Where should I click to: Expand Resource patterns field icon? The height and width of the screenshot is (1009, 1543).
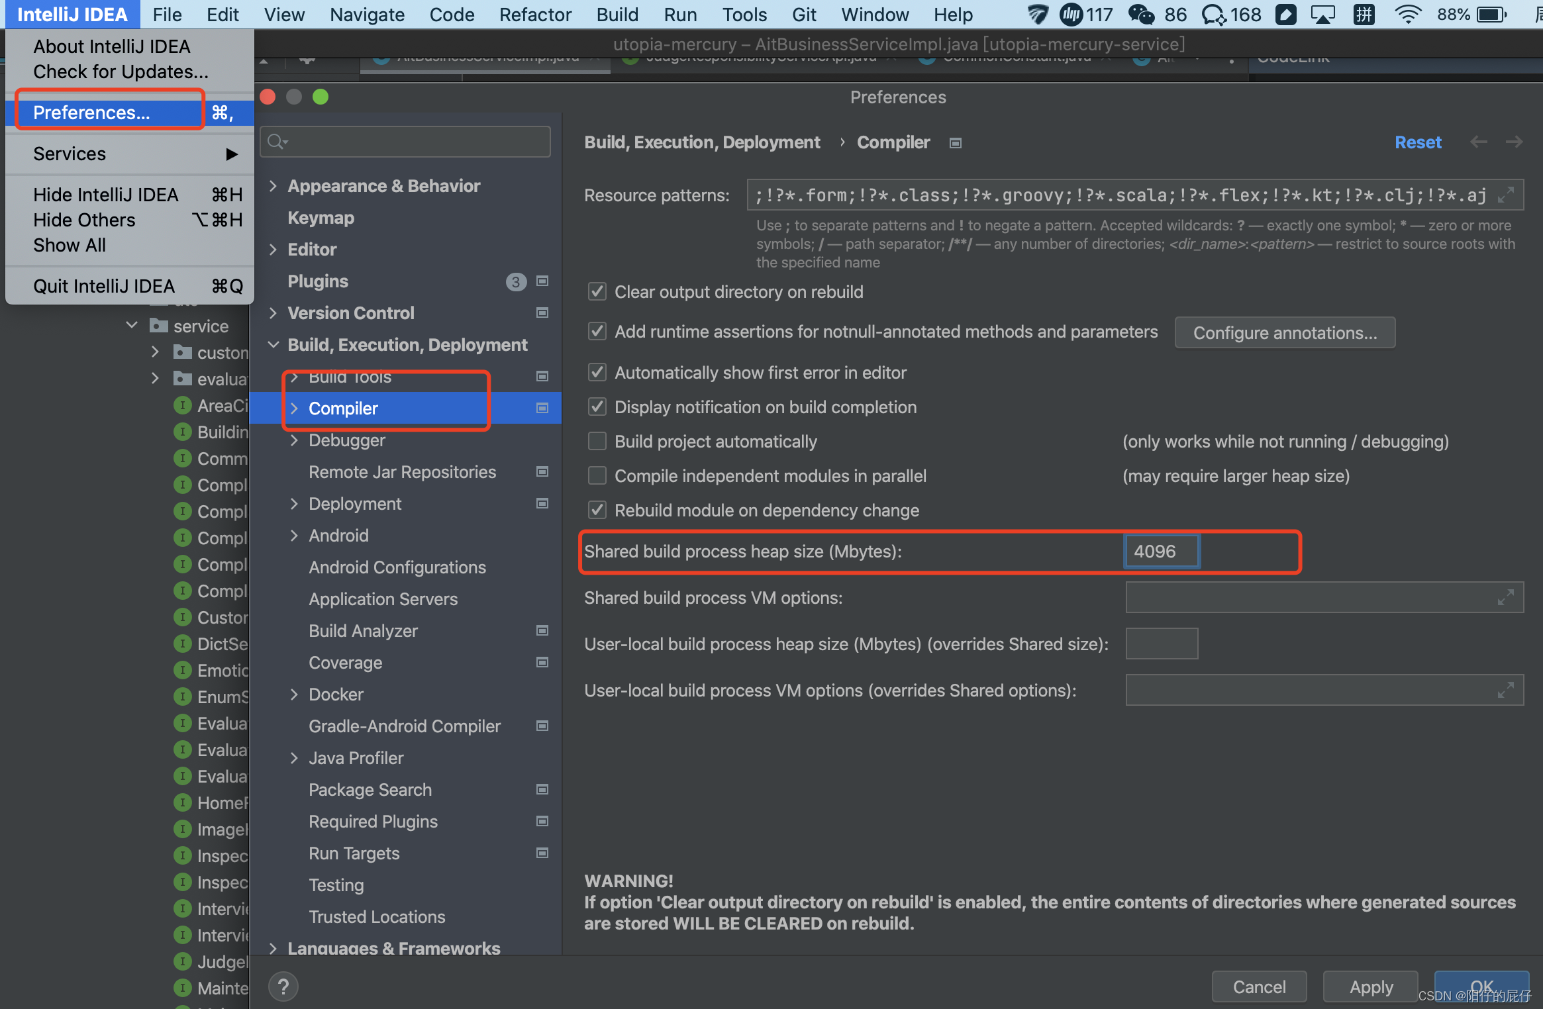[1506, 195]
